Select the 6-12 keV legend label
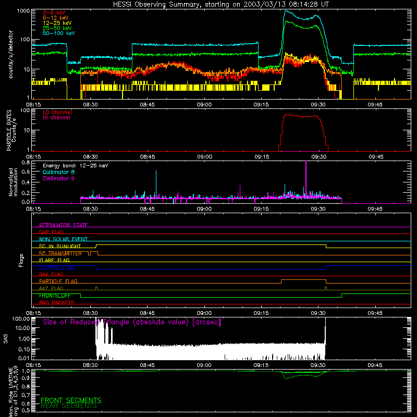 [56, 18]
